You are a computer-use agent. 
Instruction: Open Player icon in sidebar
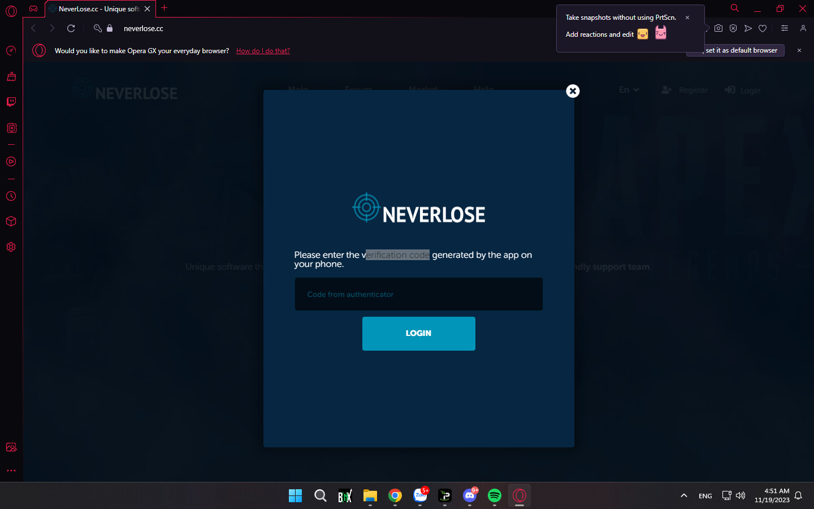tap(11, 162)
